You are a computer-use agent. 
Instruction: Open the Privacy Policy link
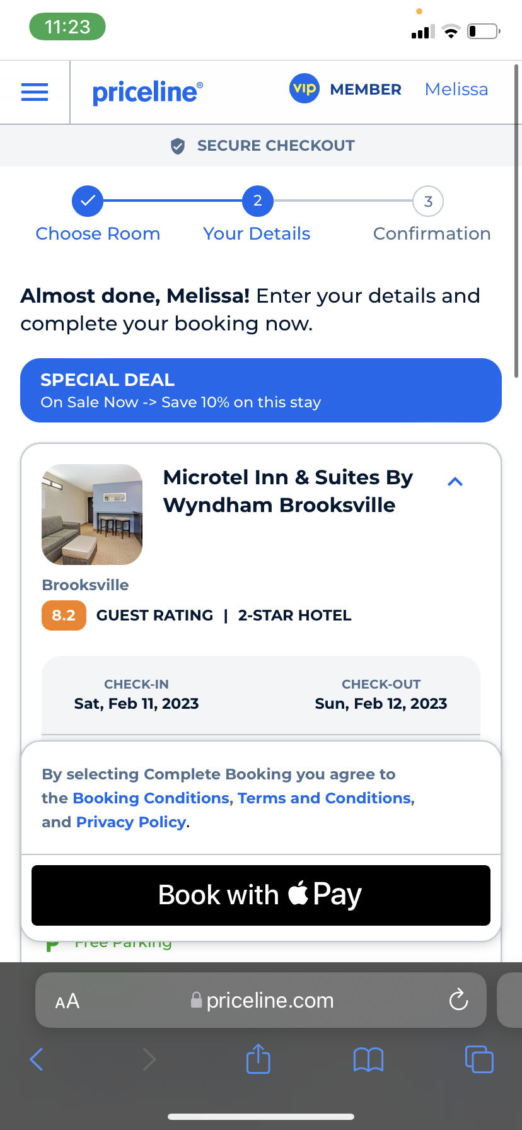131,822
